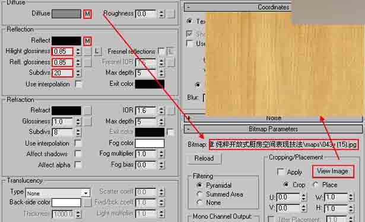
Task: Click the Reflect color swatch
Action: 66,41
